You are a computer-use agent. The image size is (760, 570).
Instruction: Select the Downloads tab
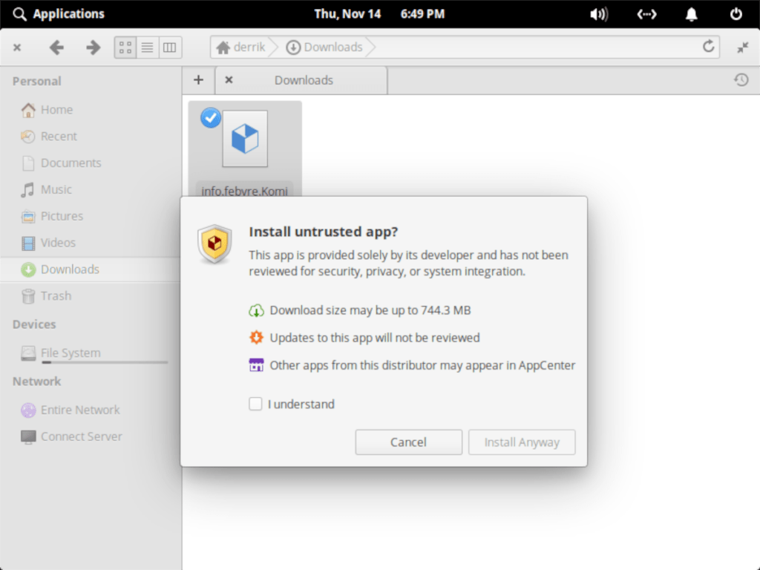click(x=304, y=80)
